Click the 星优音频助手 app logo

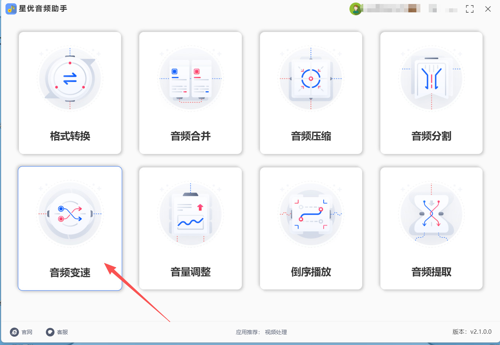[11, 9]
